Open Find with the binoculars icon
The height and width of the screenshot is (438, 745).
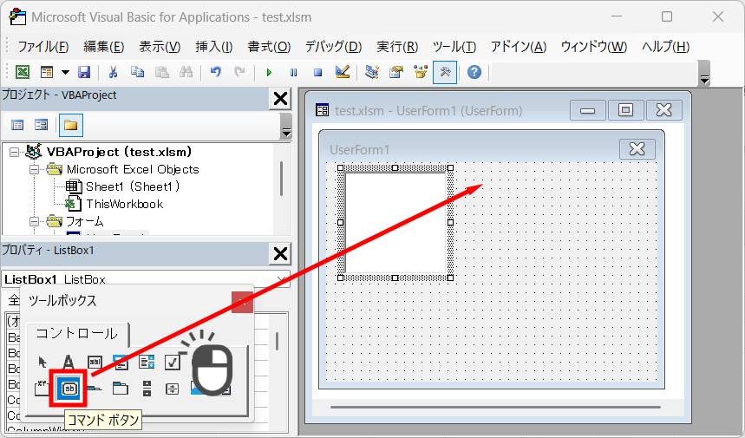[186, 72]
